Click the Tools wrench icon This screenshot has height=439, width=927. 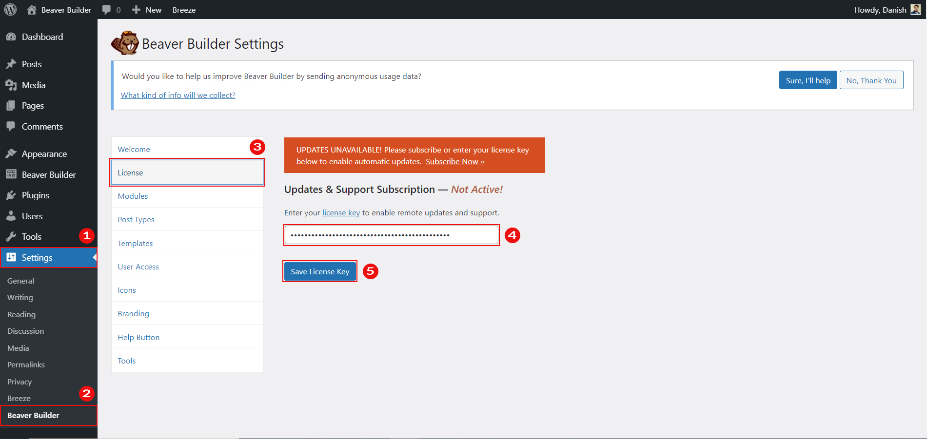point(11,237)
